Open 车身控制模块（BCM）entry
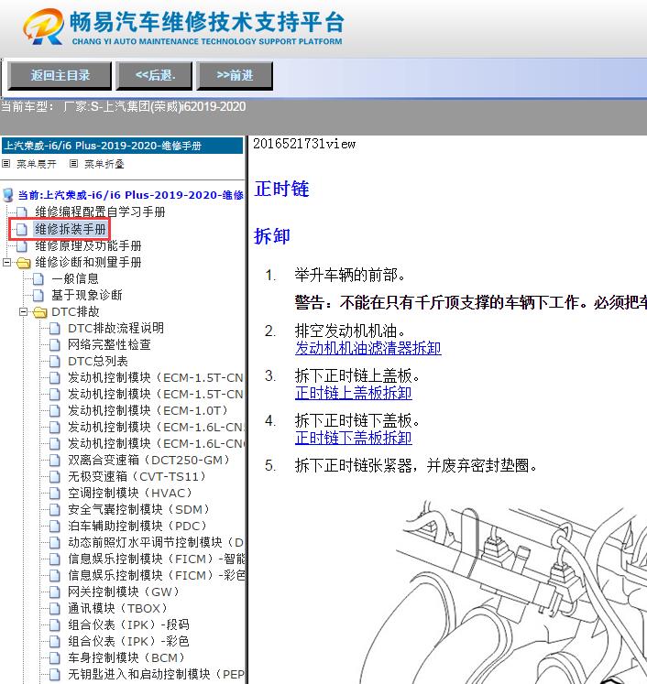The width and height of the screenshot is (647, 684). (x=126, y=657)
